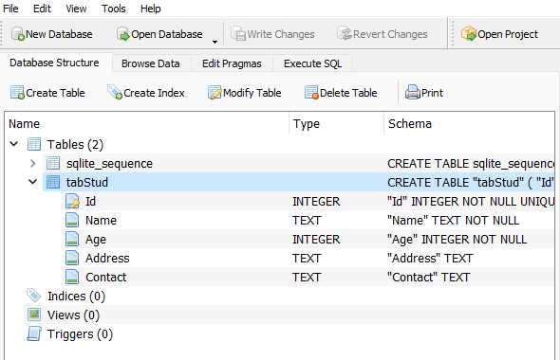The width and height of the screenshot is (560, 360).
Task: Click the Open Database button label
Action: point(167,34)
